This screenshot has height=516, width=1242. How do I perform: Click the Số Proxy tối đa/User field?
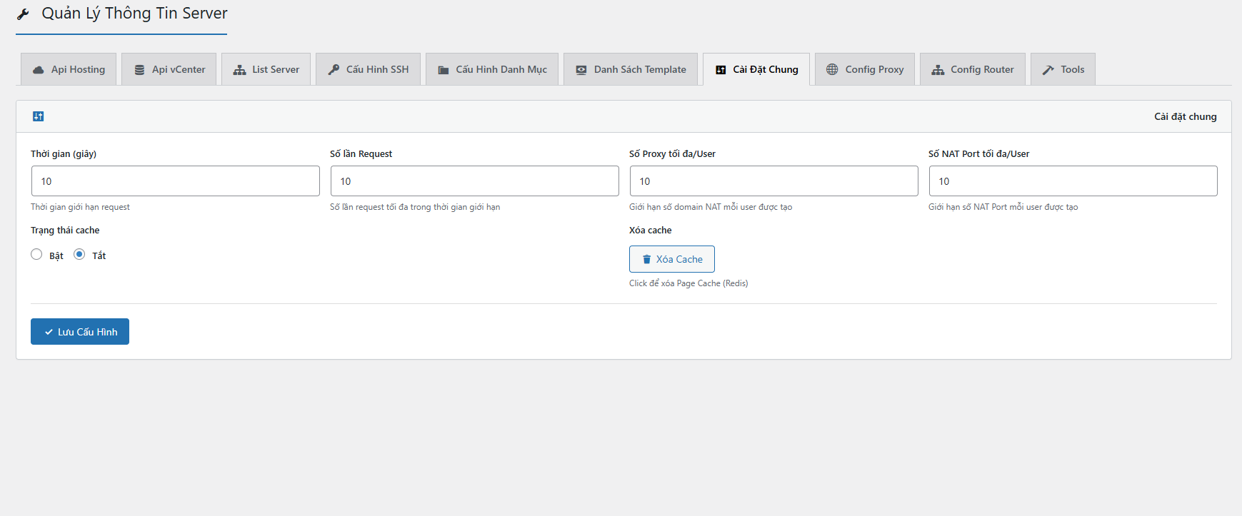coord(773,181)
